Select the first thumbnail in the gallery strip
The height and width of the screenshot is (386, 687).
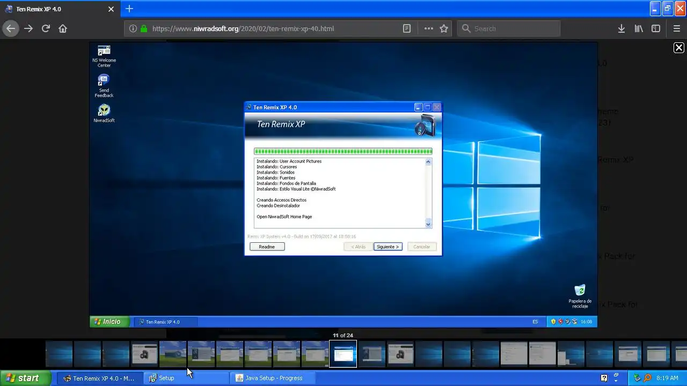[x=59, y=354]
